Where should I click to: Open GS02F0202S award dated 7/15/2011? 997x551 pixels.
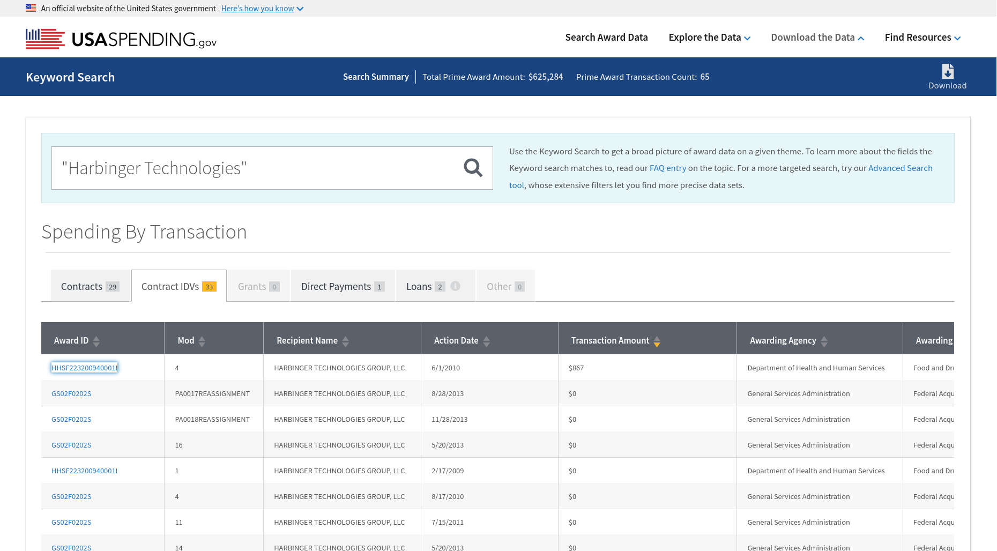[x=71, y=522]
